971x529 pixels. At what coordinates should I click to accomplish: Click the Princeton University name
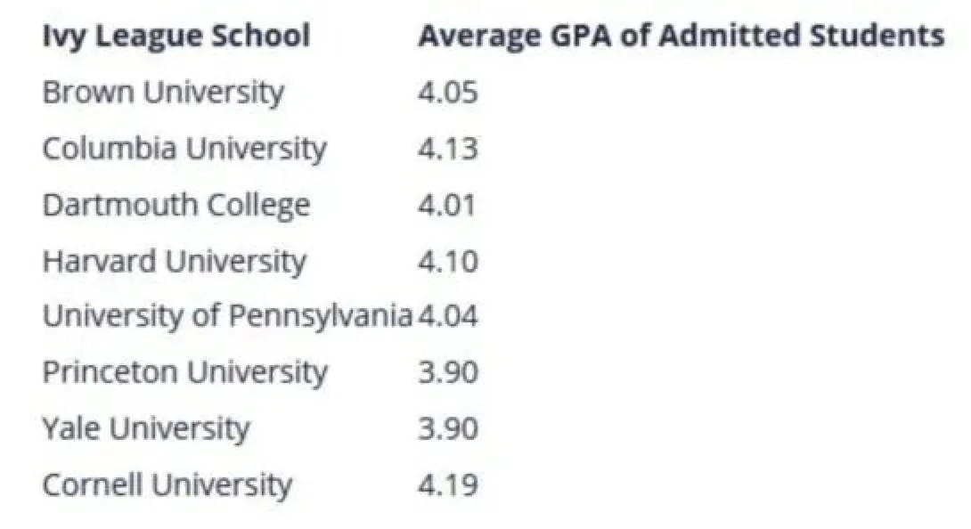(184, 372)
